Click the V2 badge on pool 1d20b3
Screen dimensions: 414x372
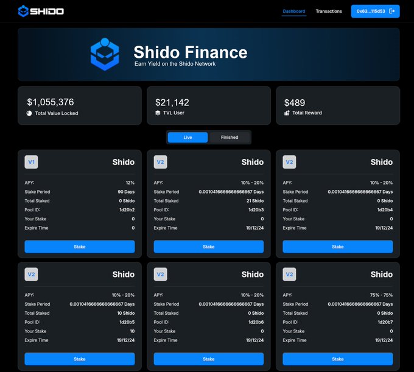click(160, 162)
